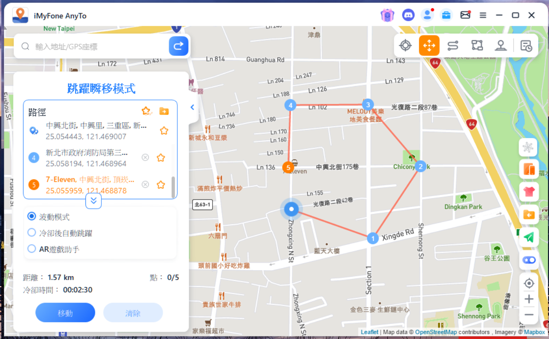Open the snowflake cooldown timer icon

528,148
